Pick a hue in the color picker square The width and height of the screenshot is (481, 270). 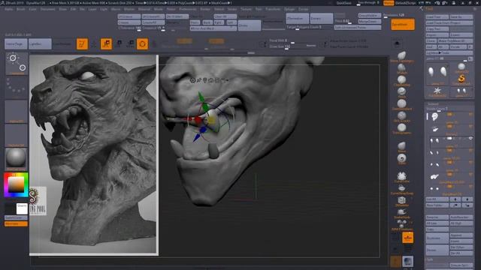coord(16,184)
